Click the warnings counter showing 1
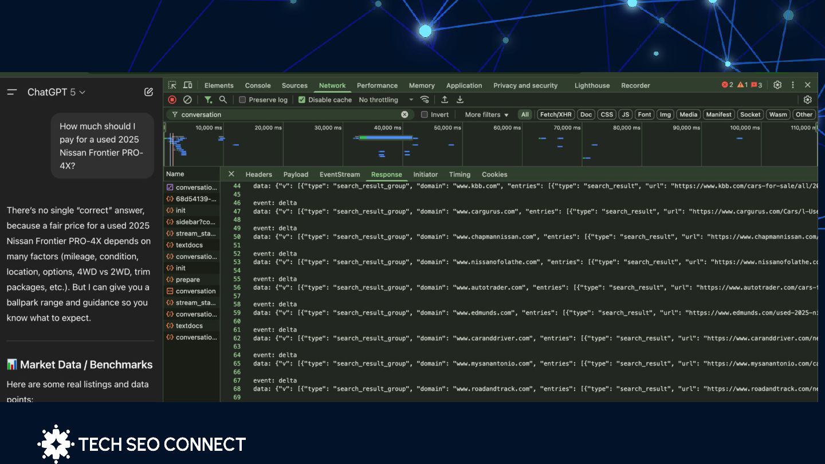Image resolution: width=825 pixels, height=464 pixels. 742,85
